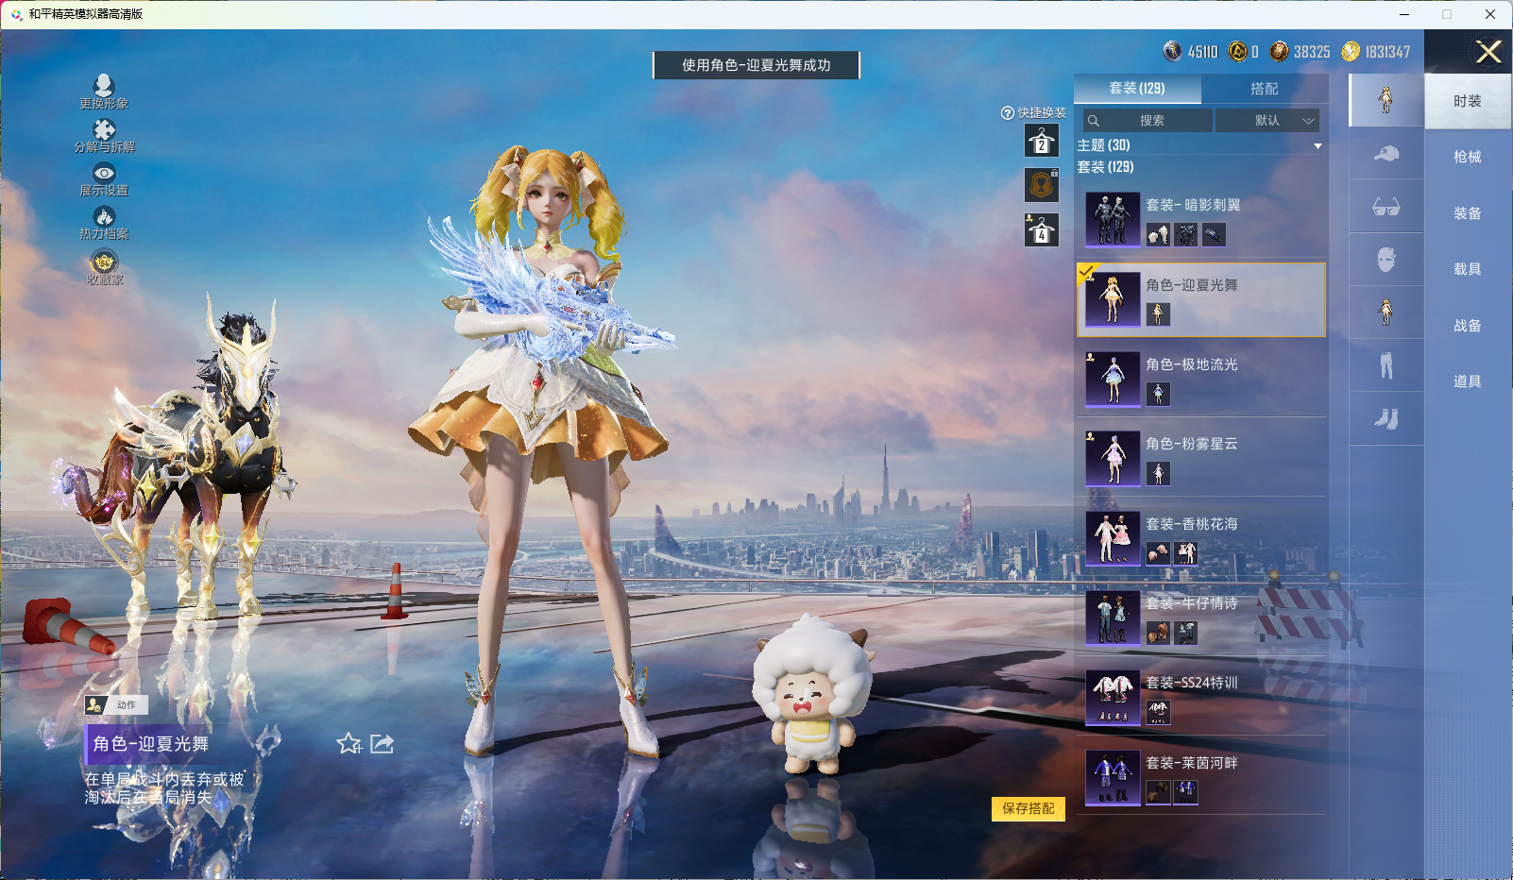The width and height of the screenshot is (1513, 880).
Task: Click the 套装 (129) section header
Action: (x=1106, y=167)
